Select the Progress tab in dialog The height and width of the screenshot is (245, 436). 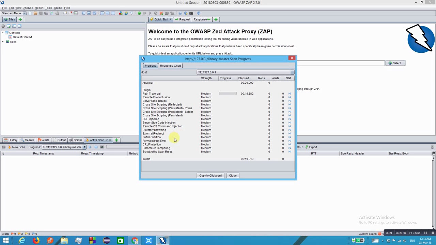pyautogui.click(x=150, y=66)
